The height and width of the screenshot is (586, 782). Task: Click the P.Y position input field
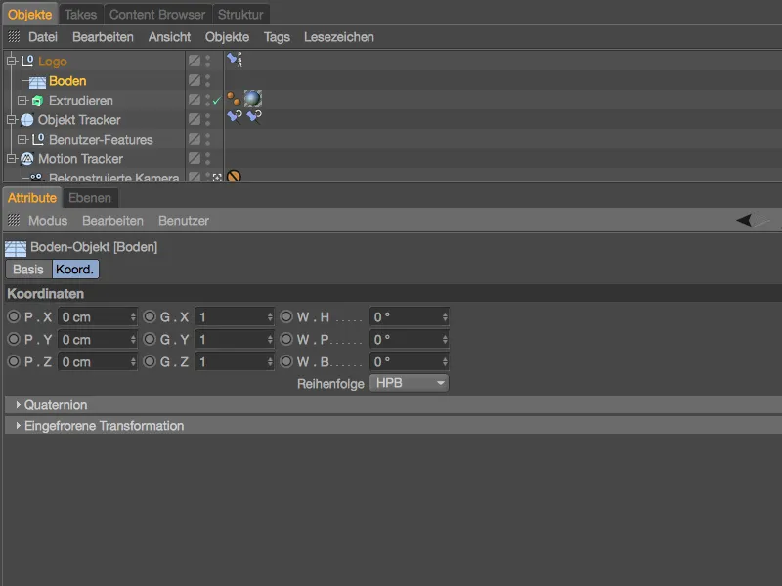click(97, 339)
